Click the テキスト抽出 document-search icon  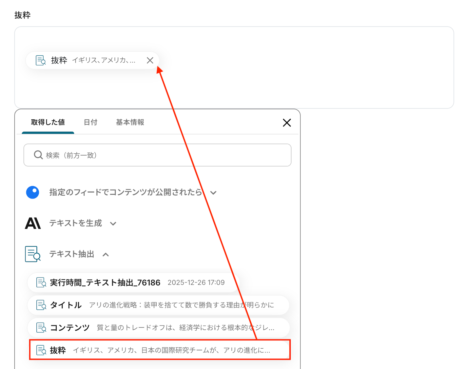pyautogui.click(x=33, y=254)
